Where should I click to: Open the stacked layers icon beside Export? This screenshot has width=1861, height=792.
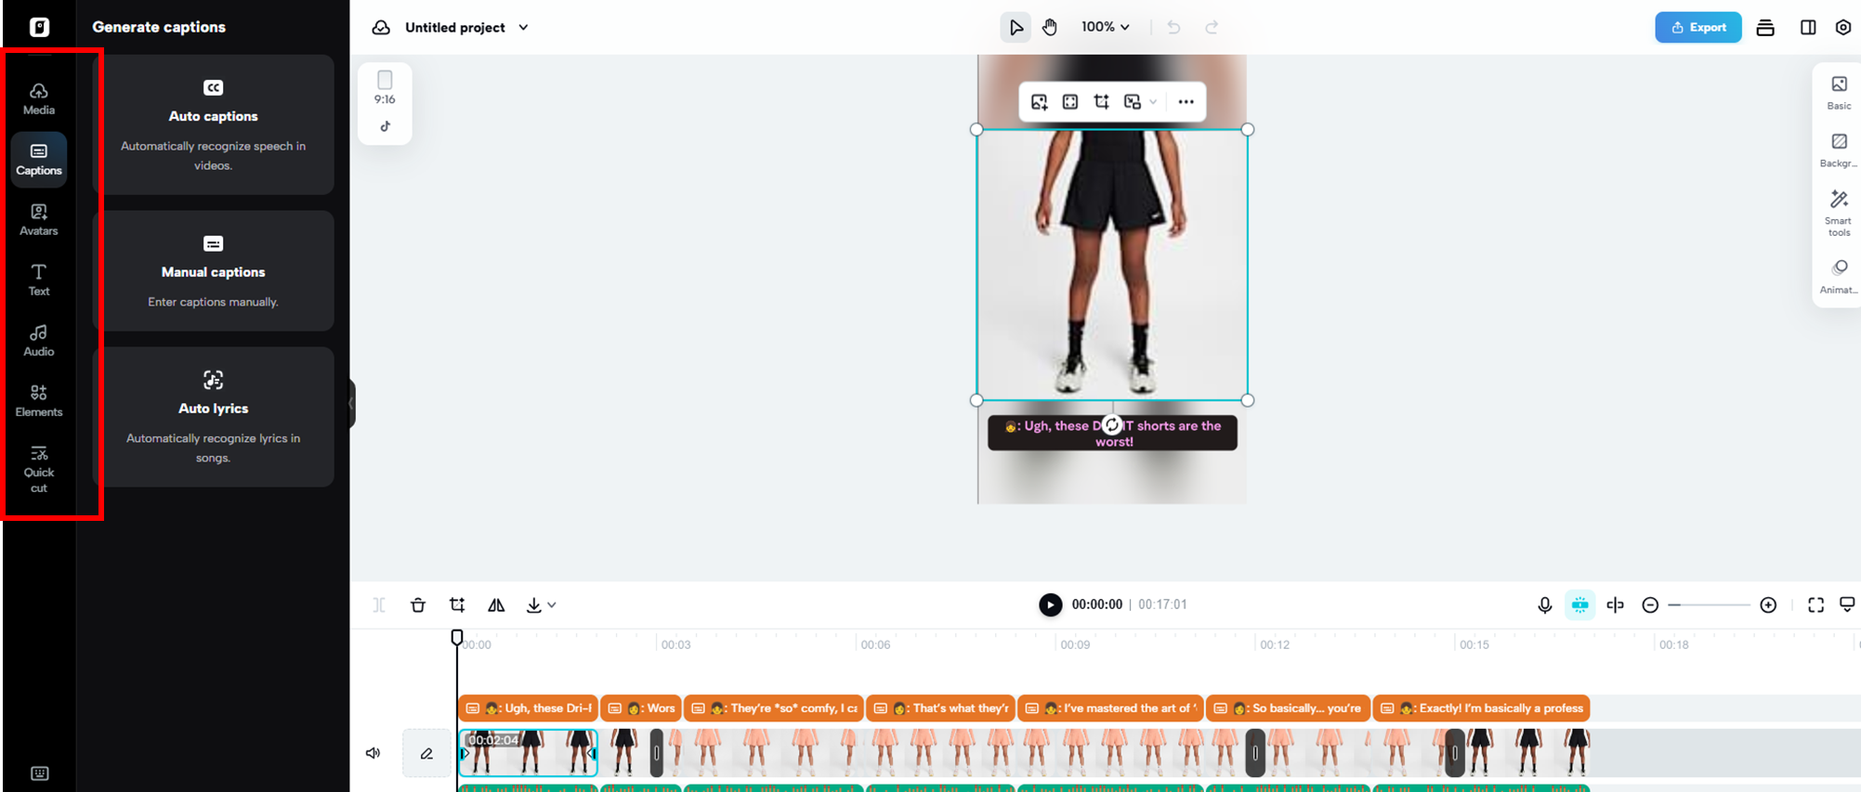1765,28
